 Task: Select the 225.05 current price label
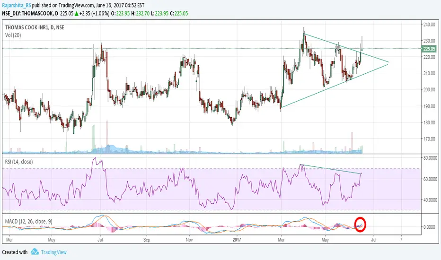click(x=429, y=49)
